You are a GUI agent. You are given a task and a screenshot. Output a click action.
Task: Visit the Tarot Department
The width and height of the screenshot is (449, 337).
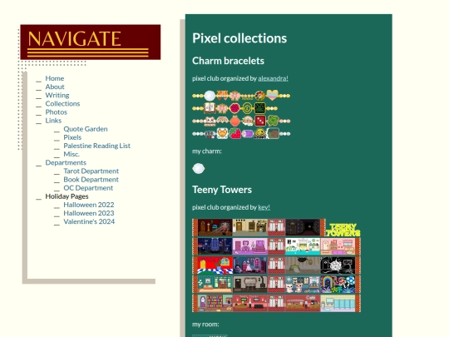click(x=91, y=171)
